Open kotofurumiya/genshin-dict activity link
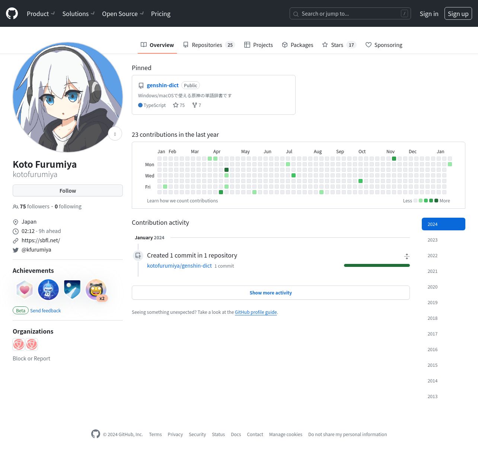Screen dimensions: 478x454 pyautogui.click(x=179, y=266)
